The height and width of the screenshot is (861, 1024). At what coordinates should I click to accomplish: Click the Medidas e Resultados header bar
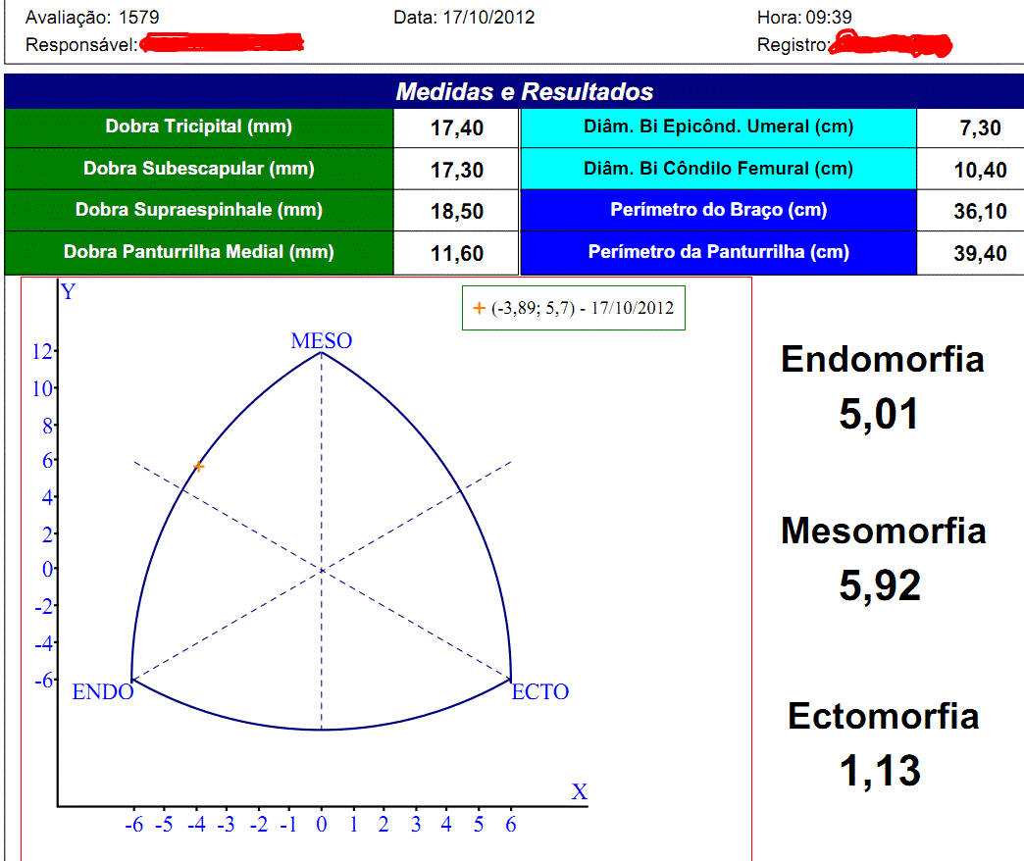[x=524, y=92]
